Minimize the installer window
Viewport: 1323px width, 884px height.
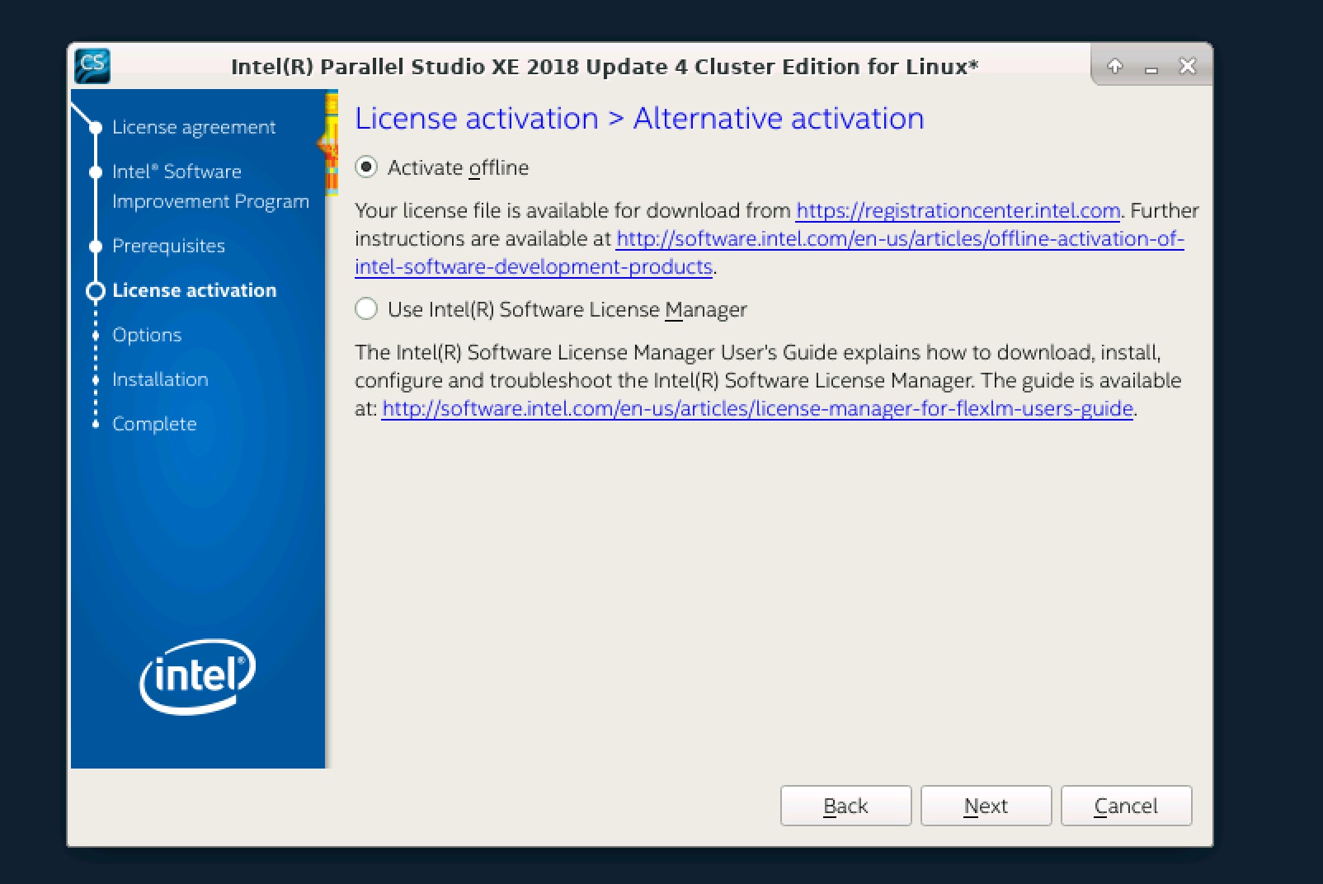click(x=1151, y=68)
